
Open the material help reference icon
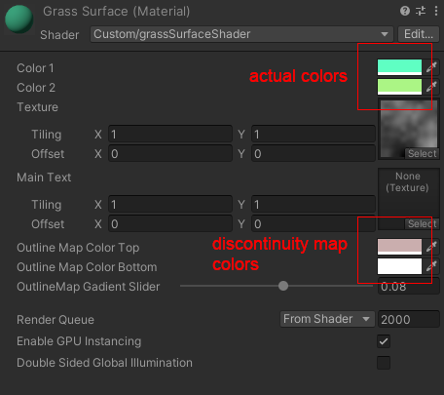click(405, 11)
